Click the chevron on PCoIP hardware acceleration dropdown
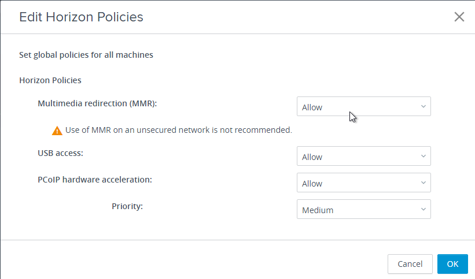Screen dimensions: 475x279 pyautogui.click(x=423, y=183)
